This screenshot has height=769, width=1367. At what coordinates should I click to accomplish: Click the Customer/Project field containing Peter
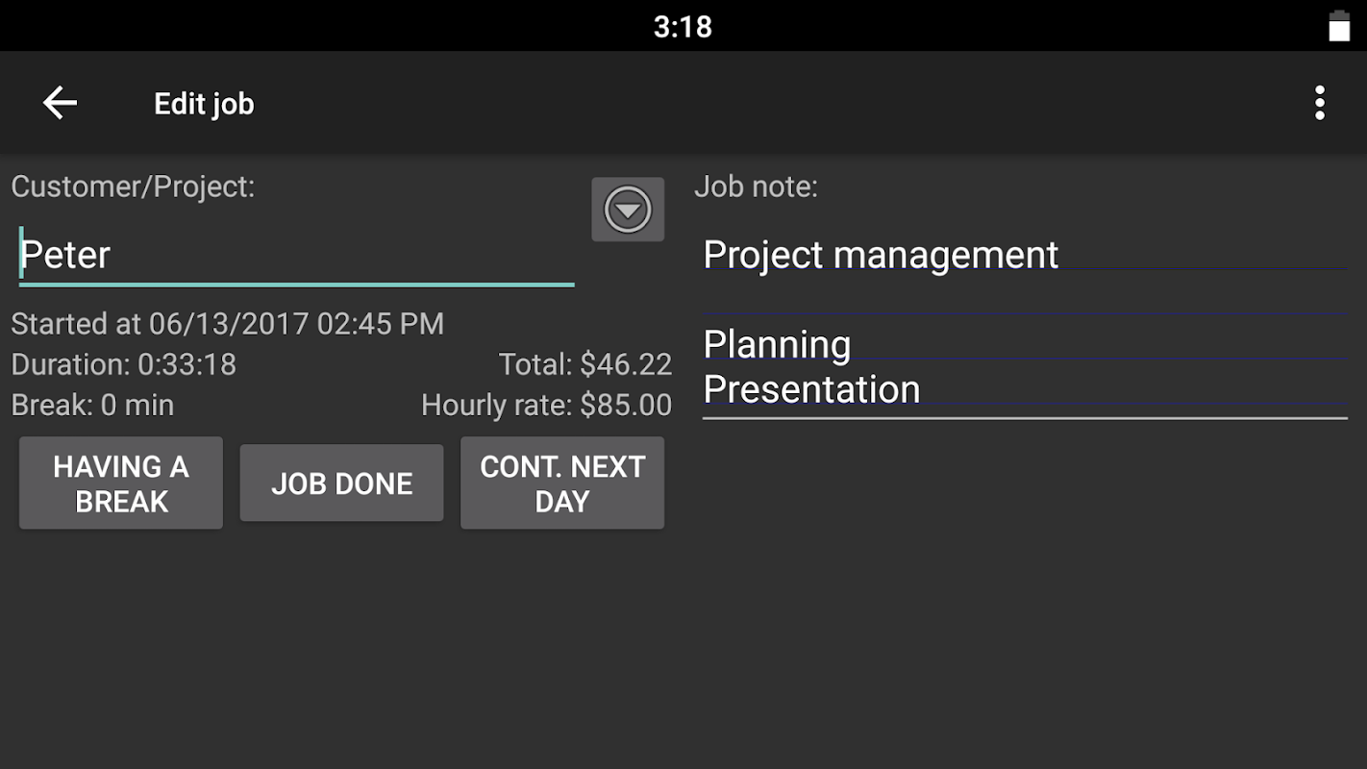(x=296, y=256)
